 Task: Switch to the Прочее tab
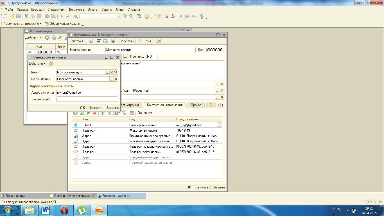[196, 105]
